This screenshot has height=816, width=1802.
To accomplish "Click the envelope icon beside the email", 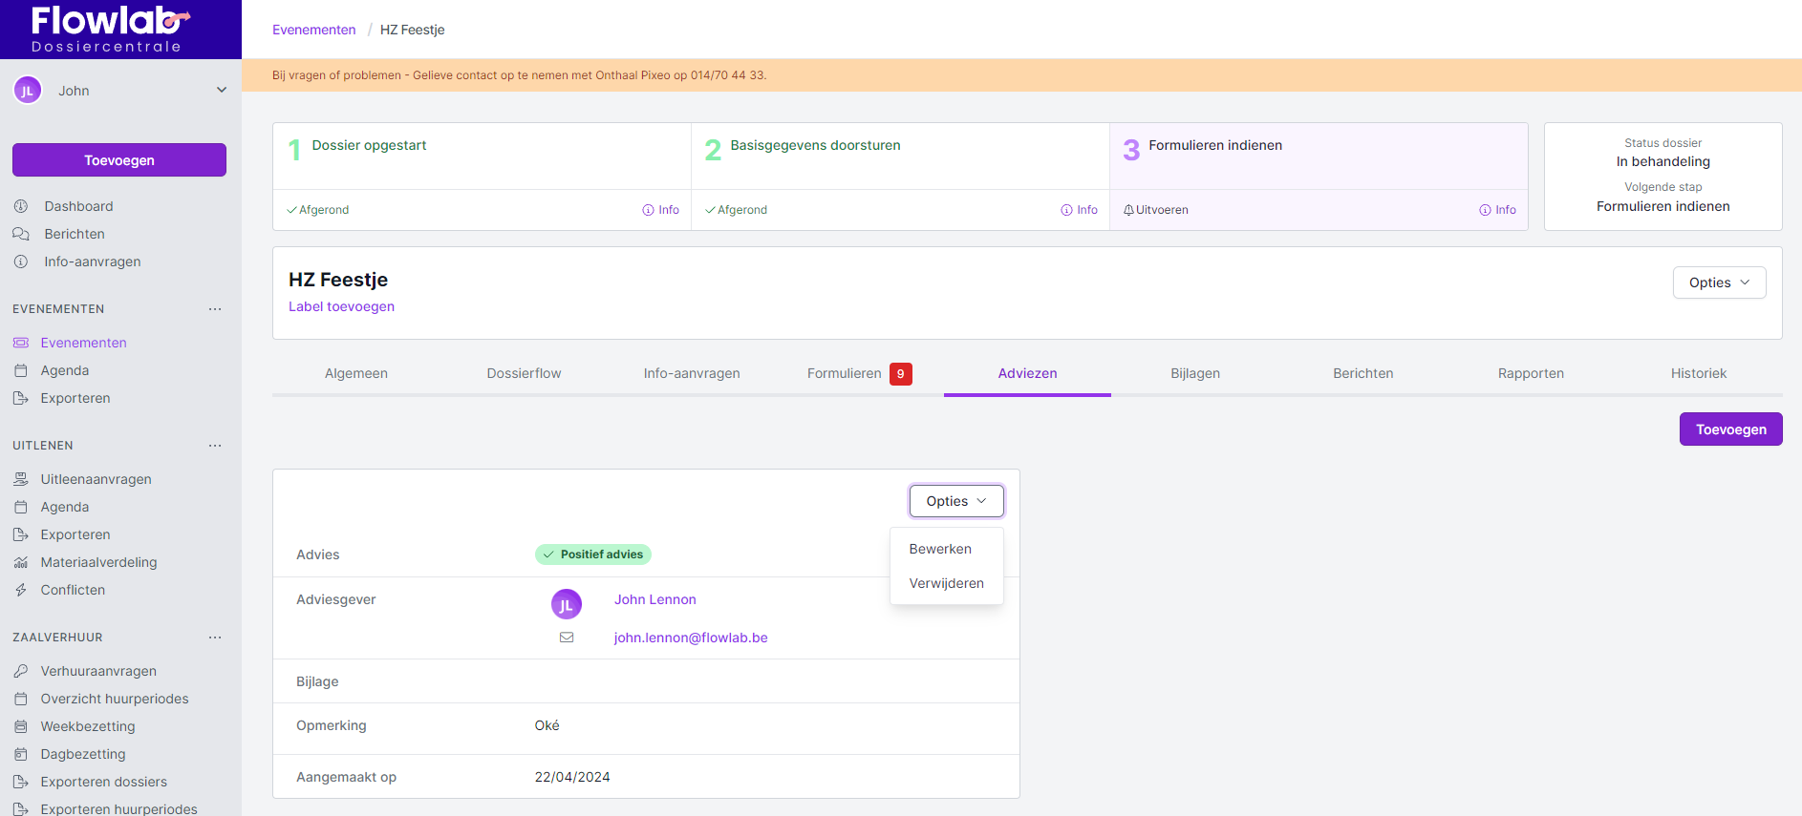I will tap(567, 638).
